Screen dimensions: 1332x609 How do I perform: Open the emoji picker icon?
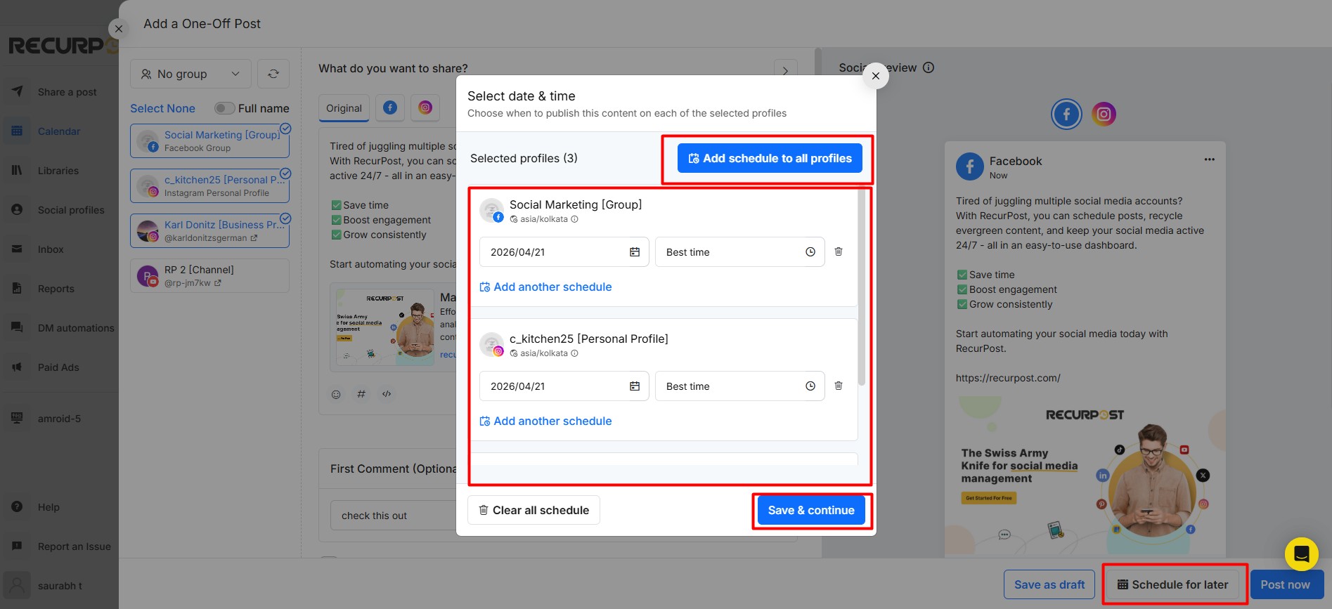[x=336, y=394]
